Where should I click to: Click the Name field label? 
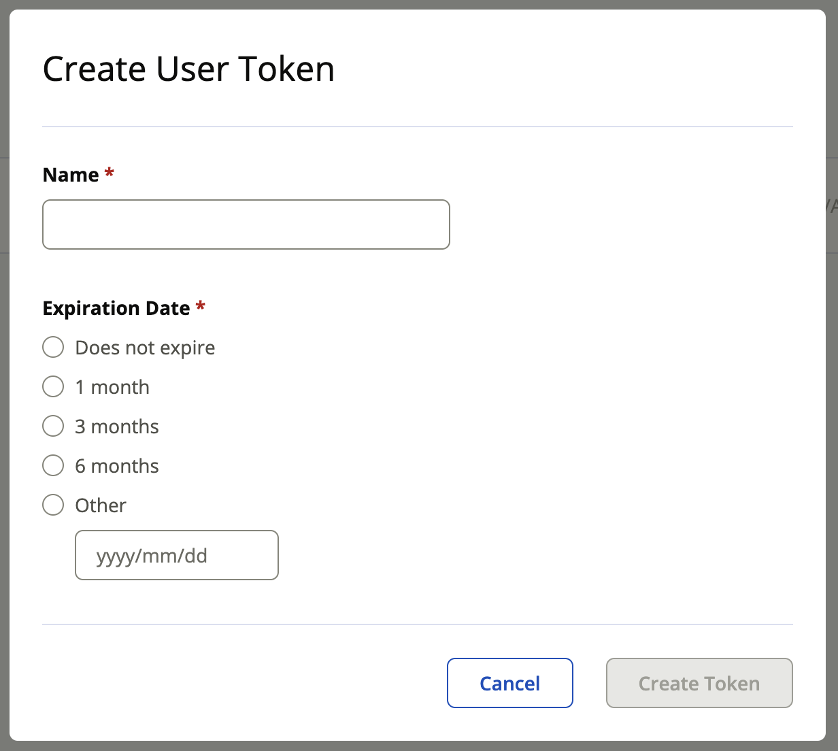coord(71,175)
